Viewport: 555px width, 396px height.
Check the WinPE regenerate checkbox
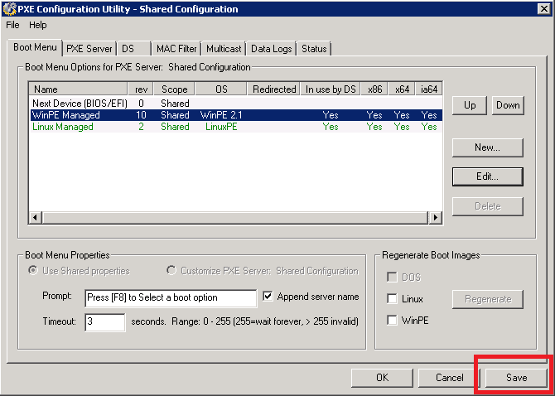(x=393, y=320)
